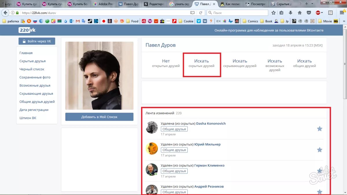Viewport: 347px width, 195px height.
Task: Open Черный список in the sidebar
Action: 32,69
